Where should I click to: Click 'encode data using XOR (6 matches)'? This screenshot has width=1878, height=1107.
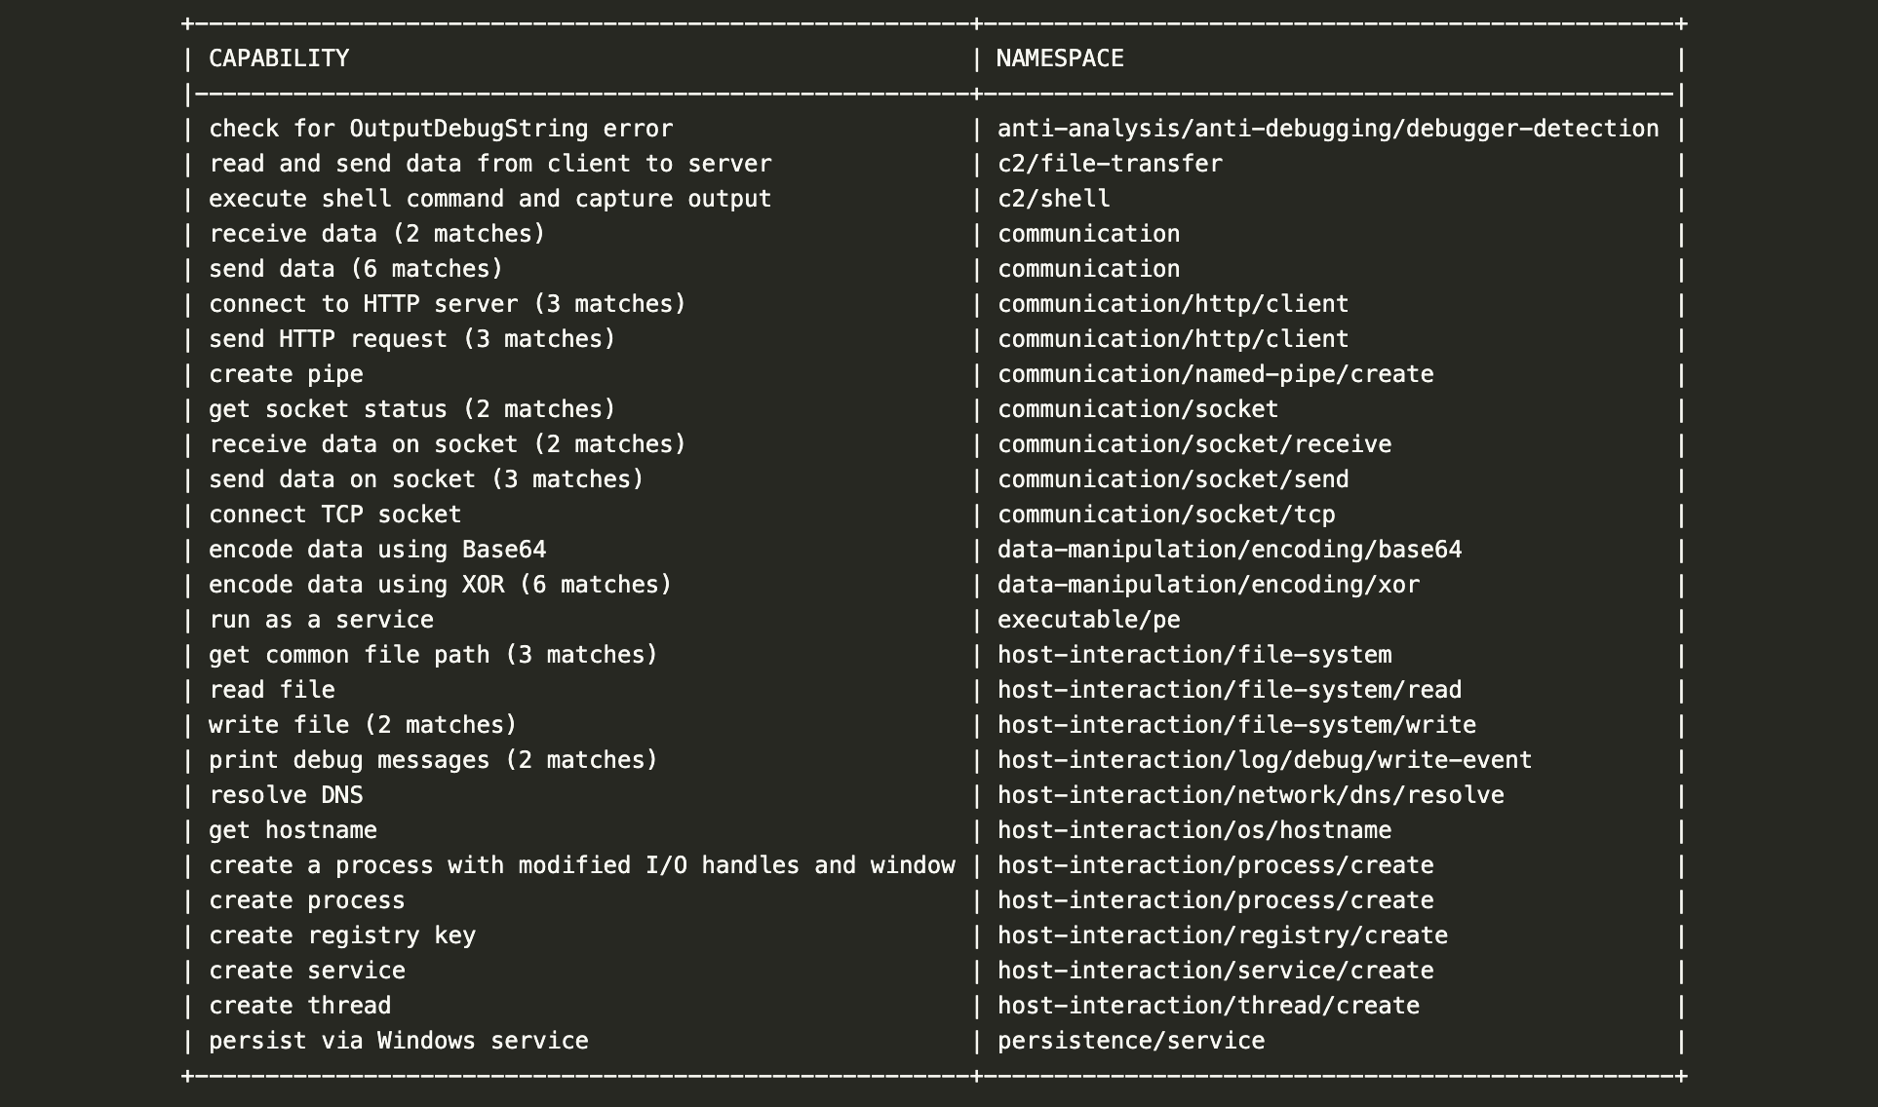point(441,585)
